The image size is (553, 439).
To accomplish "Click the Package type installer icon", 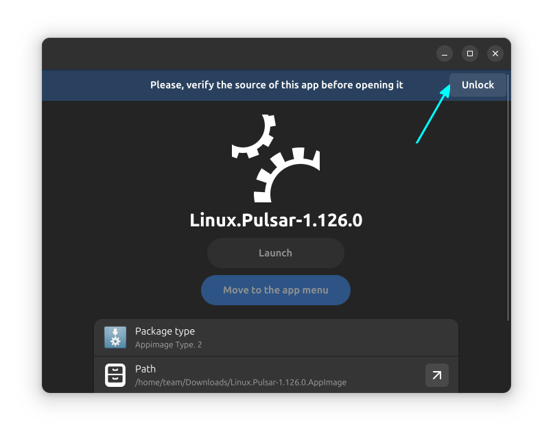I will (115, 337).
